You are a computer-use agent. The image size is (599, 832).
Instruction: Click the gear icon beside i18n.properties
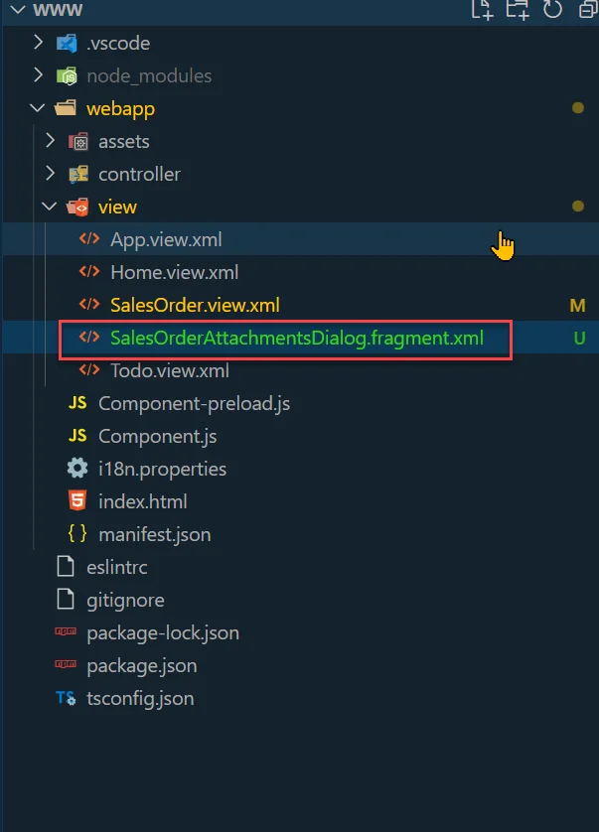click(76, 469)
